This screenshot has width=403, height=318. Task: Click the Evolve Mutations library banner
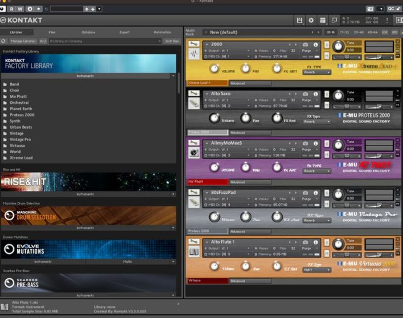click(x=88, y=249)
